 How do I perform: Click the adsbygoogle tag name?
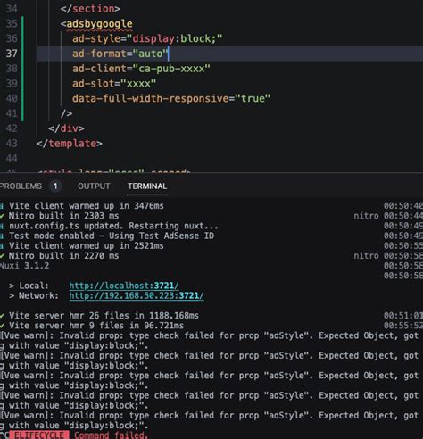tap(99, 24)
